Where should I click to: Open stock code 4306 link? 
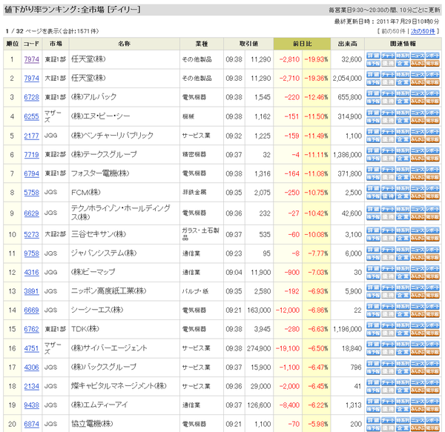click(x=31, y=368)
